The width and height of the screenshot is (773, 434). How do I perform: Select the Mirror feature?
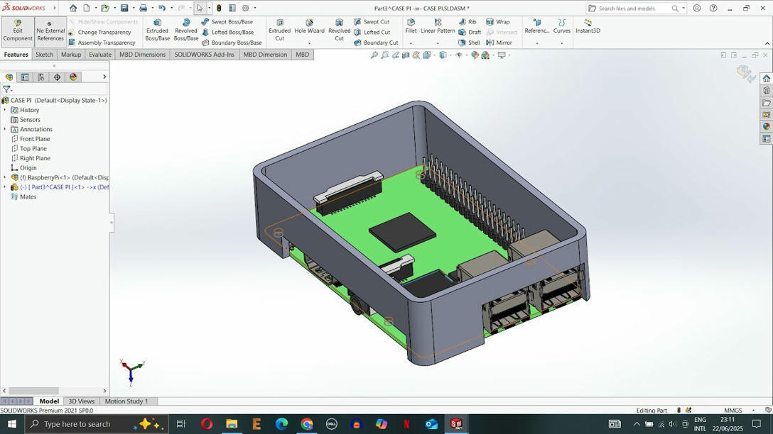[x=499, y=43]
